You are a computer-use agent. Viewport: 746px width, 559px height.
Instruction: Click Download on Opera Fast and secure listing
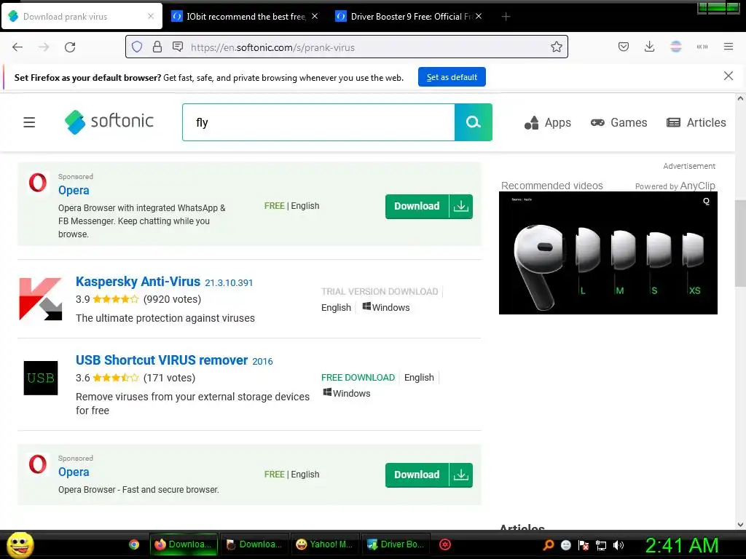click(x=417, y=475)
